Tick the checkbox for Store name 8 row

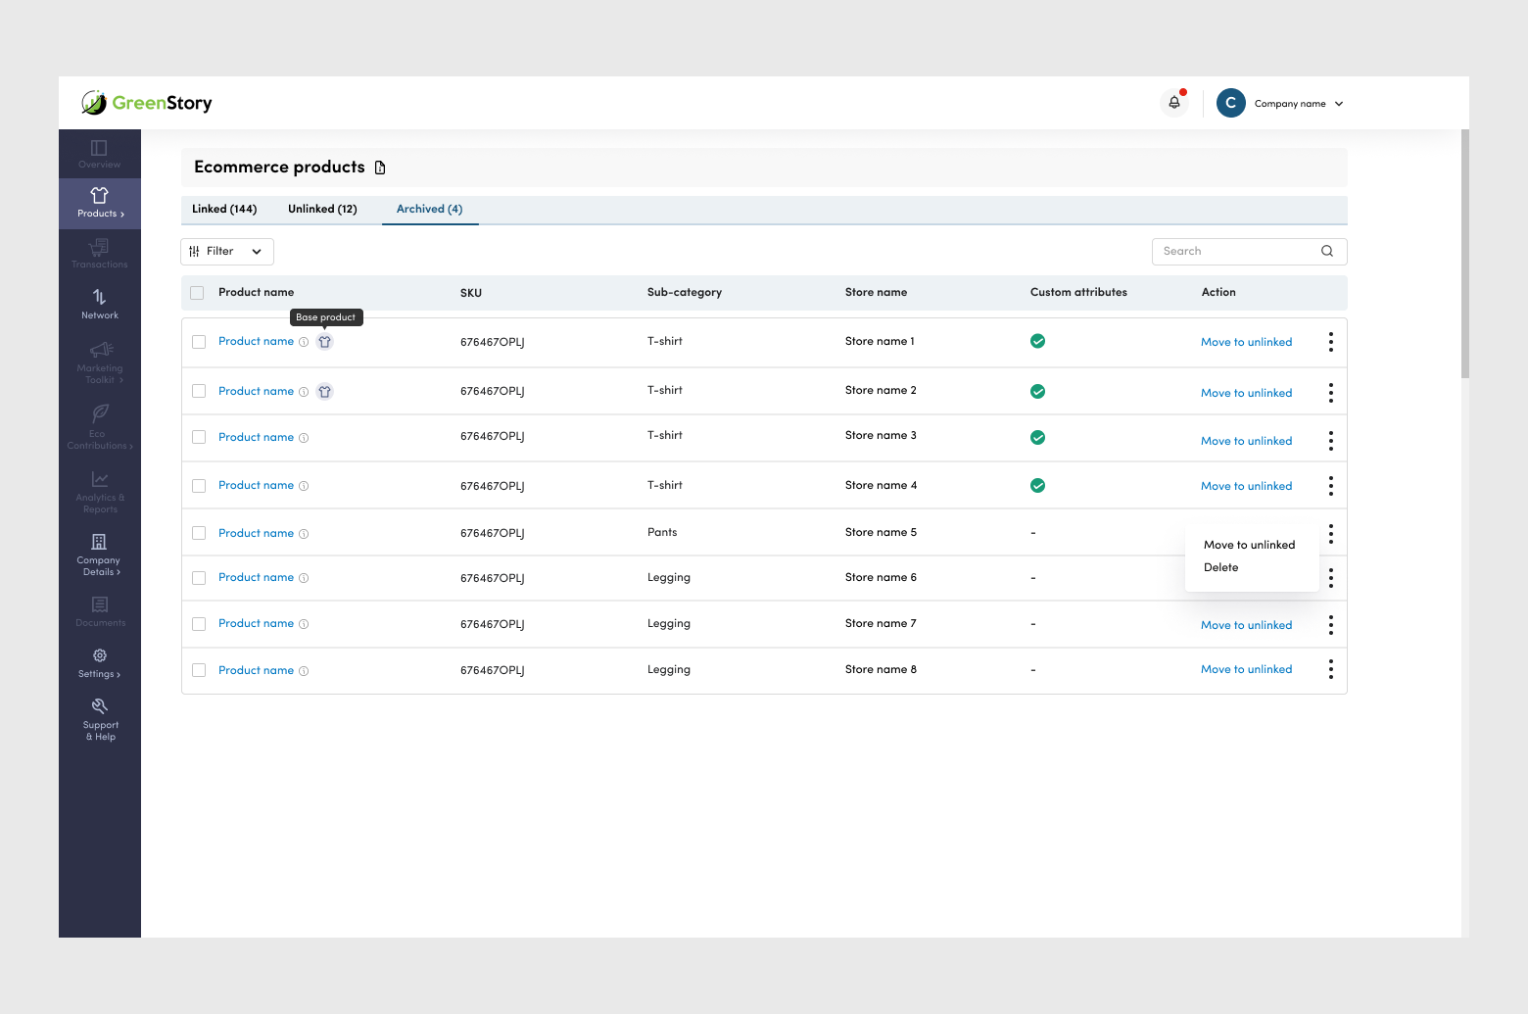tap(199, 670)
